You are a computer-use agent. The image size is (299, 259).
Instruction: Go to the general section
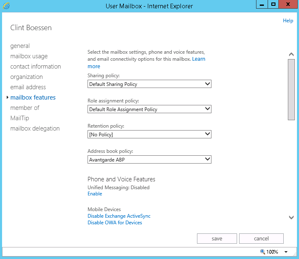[20, 46]
